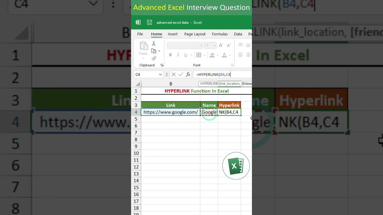The image size is (383, 215).
Task: Apply the Borders grid icon
Action: [199, 55]
